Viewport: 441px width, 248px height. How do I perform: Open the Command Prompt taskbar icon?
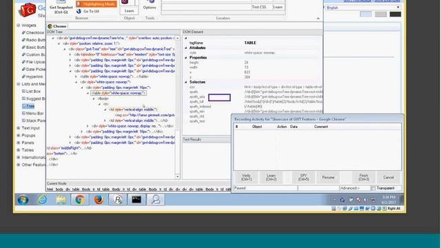[136, 200]
